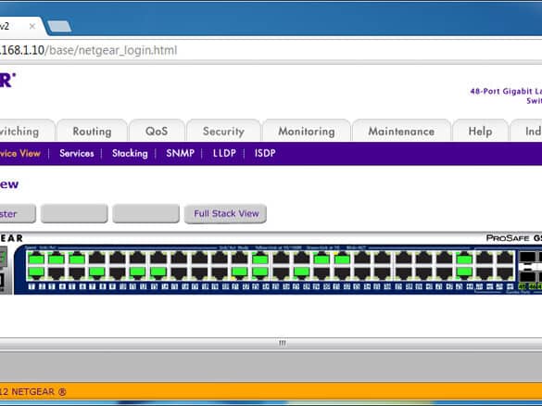The width and height of the screenshot is (542, 406).
Task: Select active port 28 jack
Action: coord(301,273)
